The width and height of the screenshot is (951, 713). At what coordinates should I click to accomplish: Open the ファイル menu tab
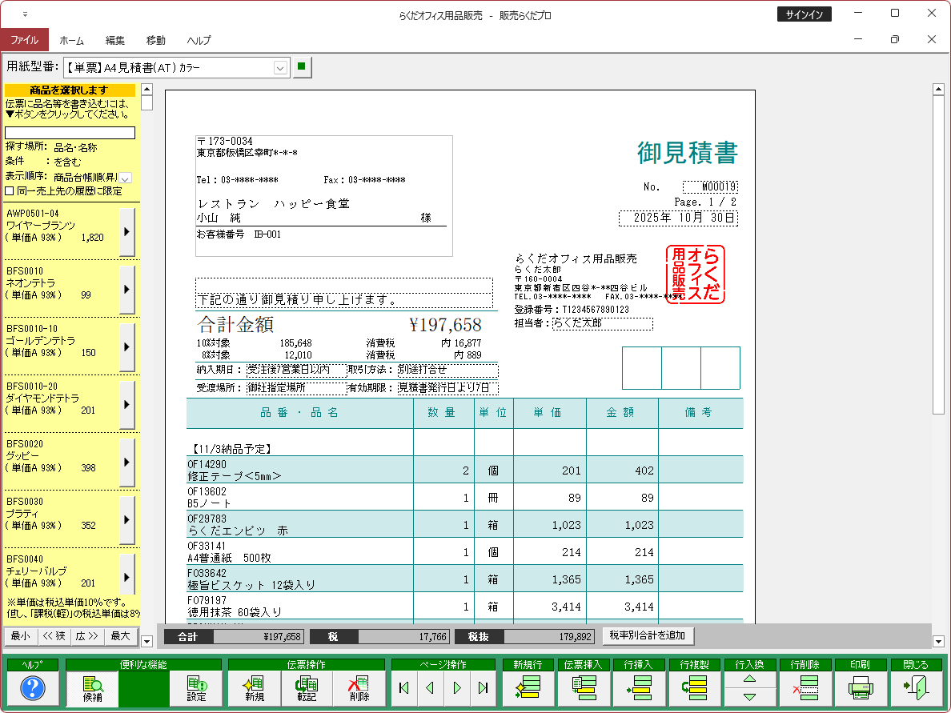point(24,40)
